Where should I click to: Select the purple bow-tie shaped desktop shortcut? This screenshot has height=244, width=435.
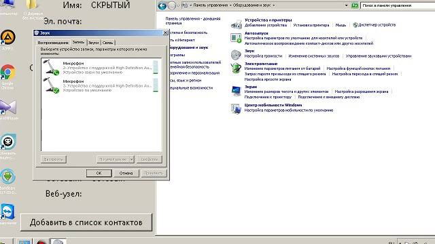8,110
